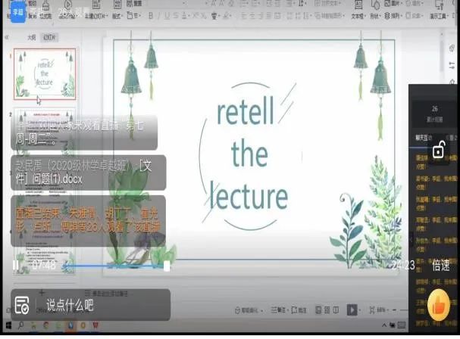Collapse the slide panel with double chevron
Image resolution: width=460 pixels, height=339 pixels.
click(x=7, y=37)
